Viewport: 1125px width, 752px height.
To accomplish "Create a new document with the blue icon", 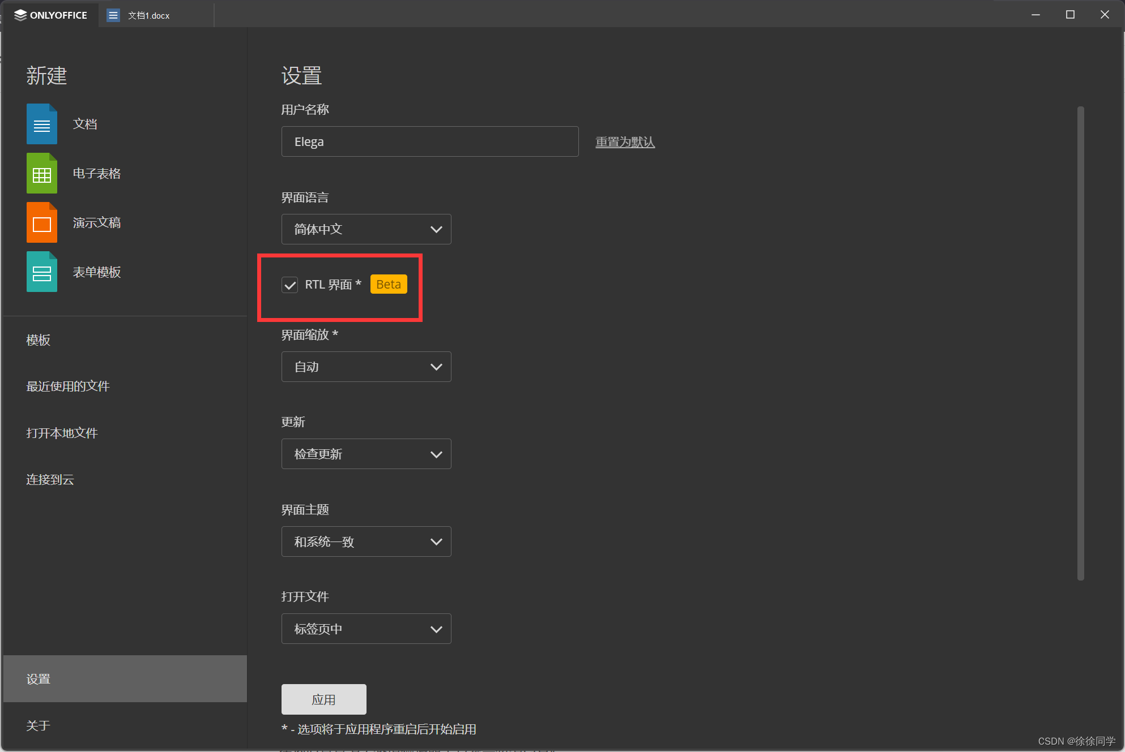I will click(x=42, y=124).
